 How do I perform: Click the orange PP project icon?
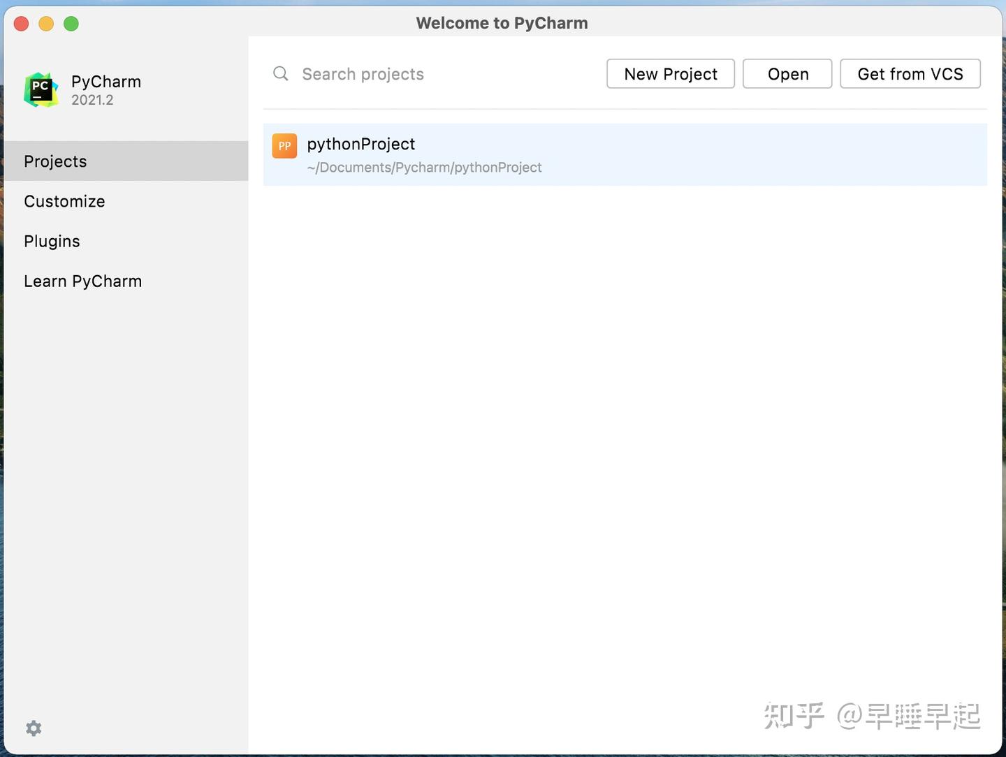click(x=284, y=146)
